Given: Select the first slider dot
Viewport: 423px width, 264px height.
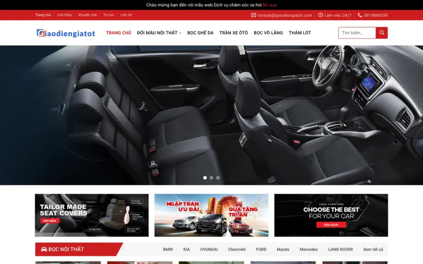Looking at the screenshot, I should [205, 177].
